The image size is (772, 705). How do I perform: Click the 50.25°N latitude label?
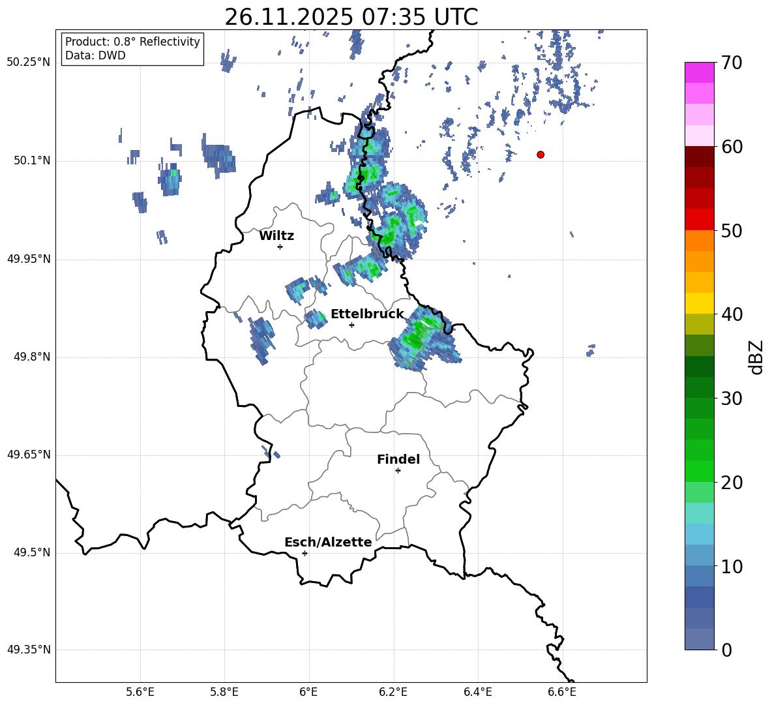click(x=29, y=63)
